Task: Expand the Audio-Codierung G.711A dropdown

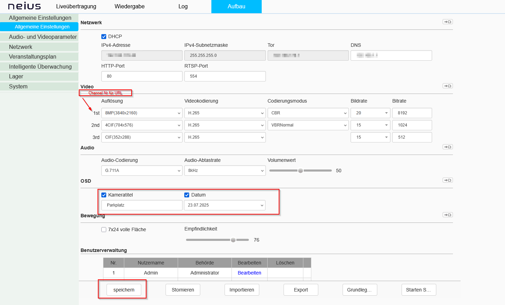Action: [x=142, y=171]
